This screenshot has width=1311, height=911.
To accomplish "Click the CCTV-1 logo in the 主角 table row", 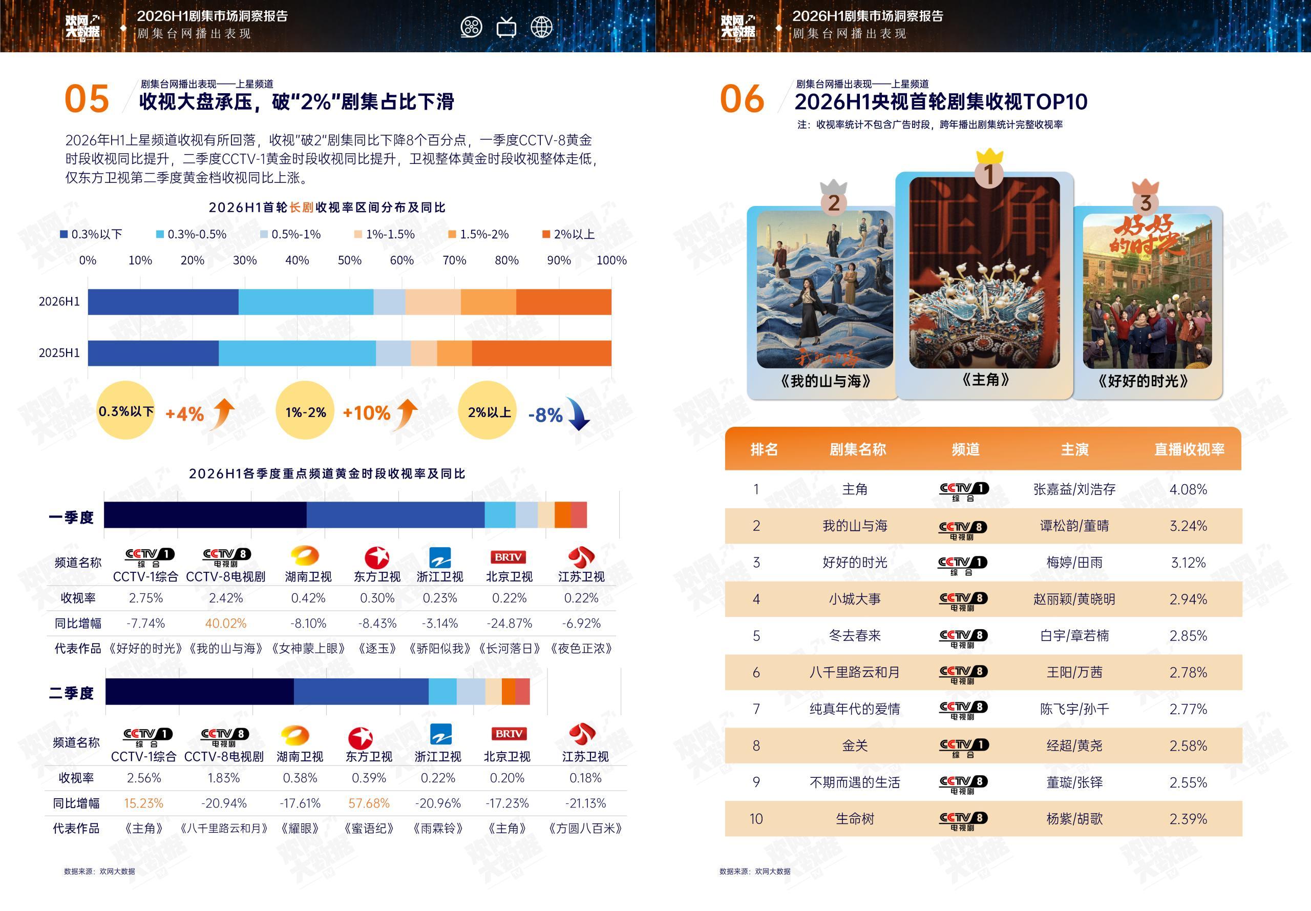I will pos(964,491).
